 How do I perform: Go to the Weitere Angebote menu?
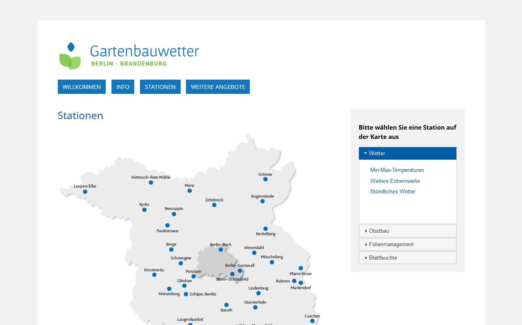[x=218, y=87]
